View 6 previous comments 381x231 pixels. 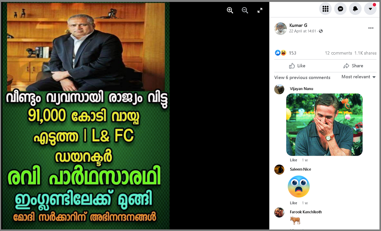302,78
